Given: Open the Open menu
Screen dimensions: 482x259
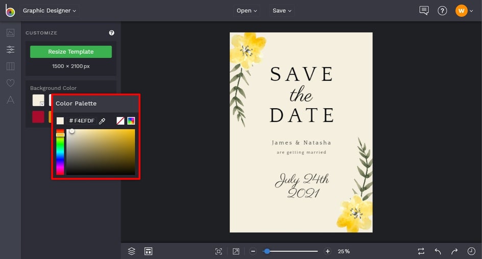Looking at the screenshot, I should 247,11.
